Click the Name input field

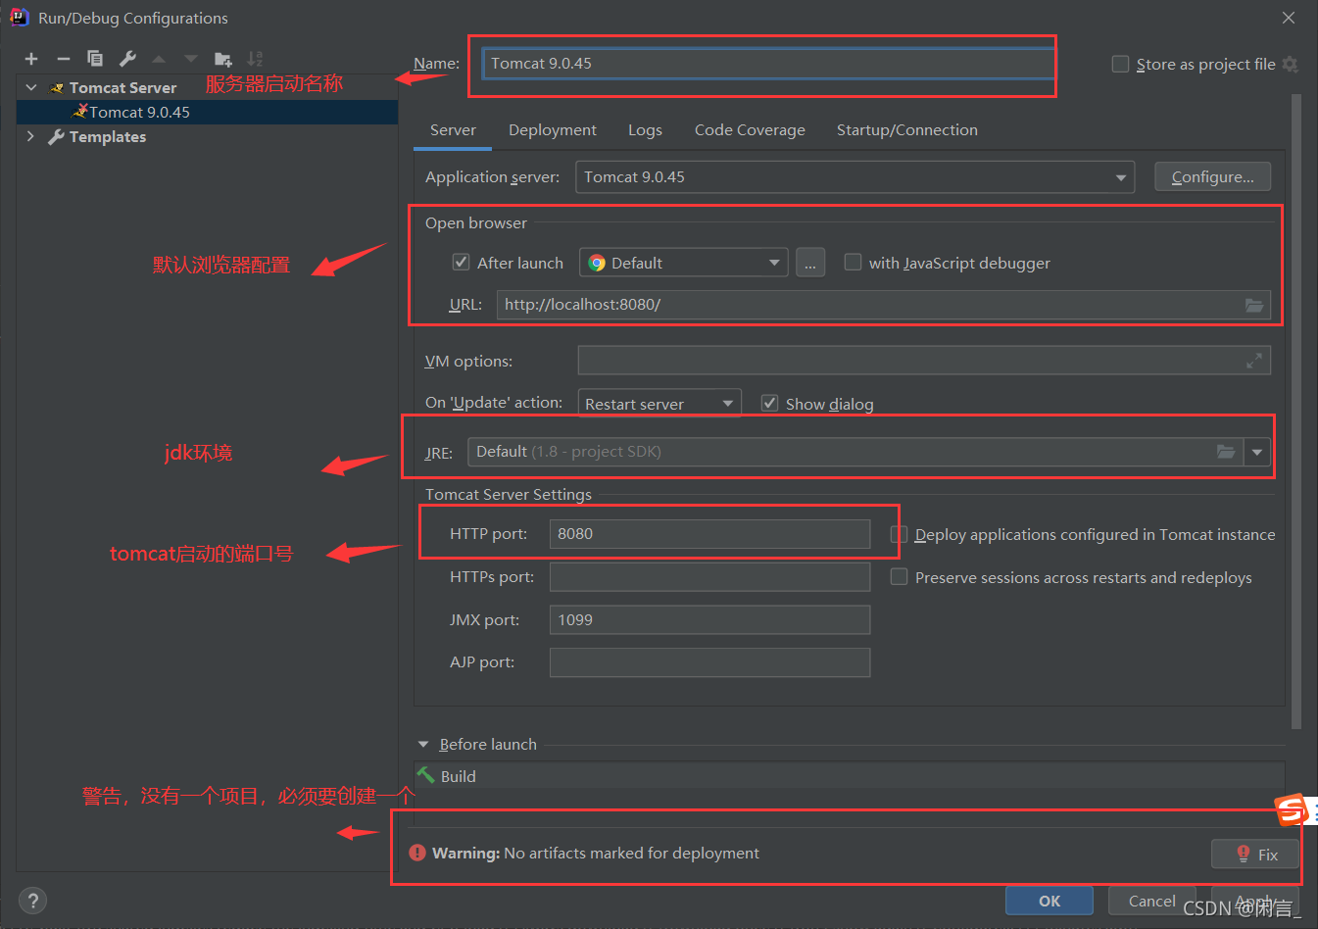pyautogui.click(x=769, y=64)
